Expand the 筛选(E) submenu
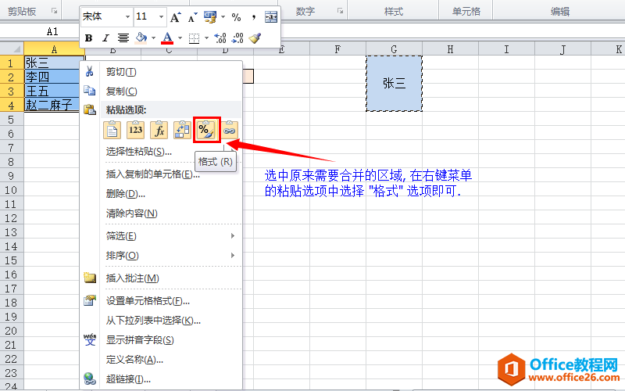Viewport: 625px width, 391px height. click(161, 236)
